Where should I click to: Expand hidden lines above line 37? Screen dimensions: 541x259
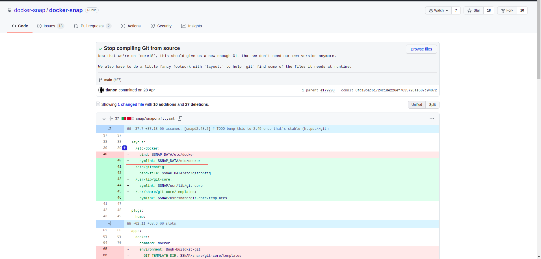click(110, 129)
